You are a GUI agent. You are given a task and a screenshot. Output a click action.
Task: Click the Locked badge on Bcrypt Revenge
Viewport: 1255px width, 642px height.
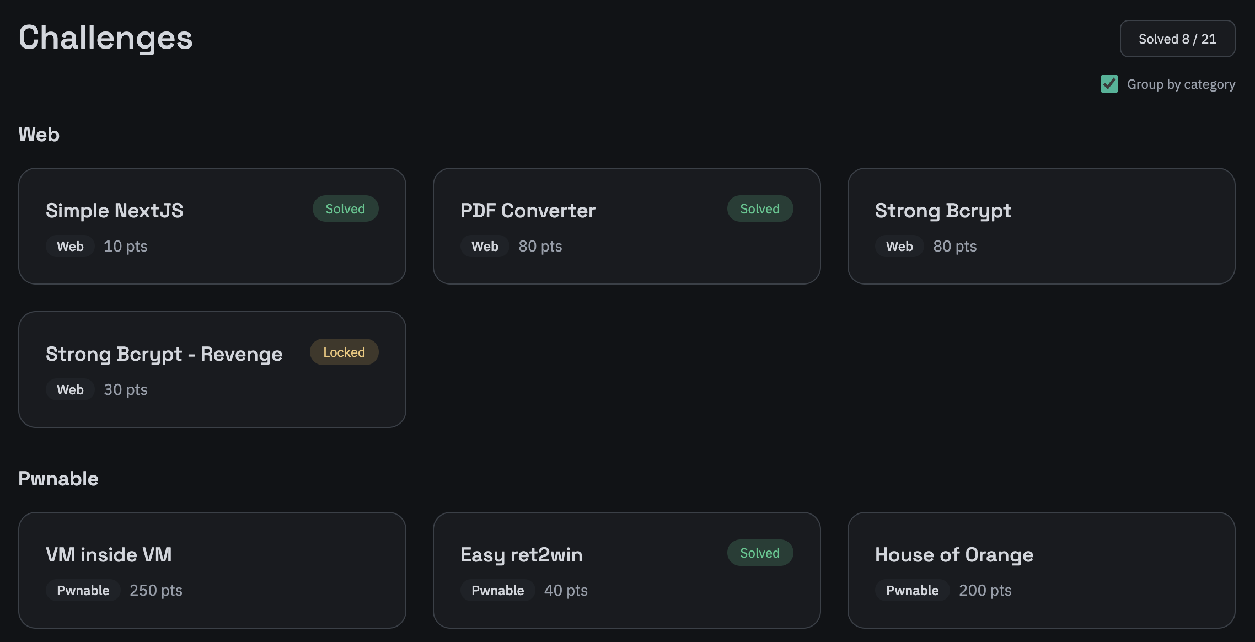tap(344, 352)
